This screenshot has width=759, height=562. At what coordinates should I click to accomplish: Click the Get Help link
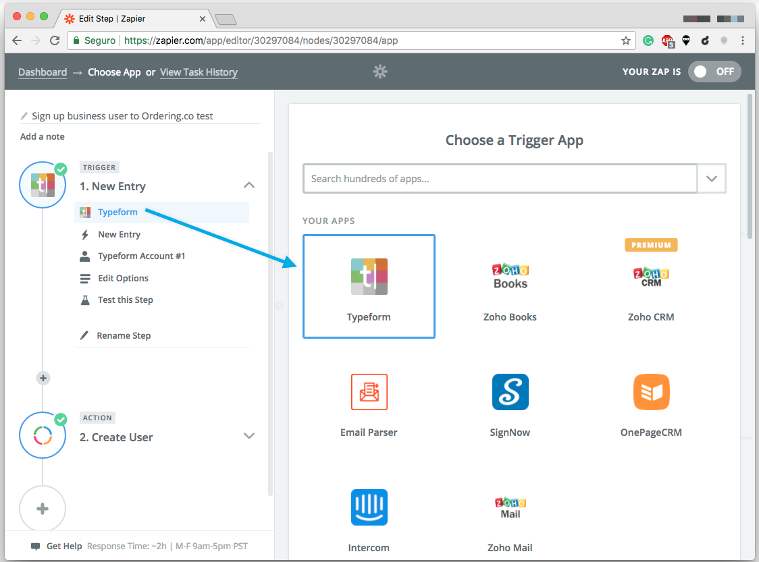pyautogui.click(x=64, y=546)
